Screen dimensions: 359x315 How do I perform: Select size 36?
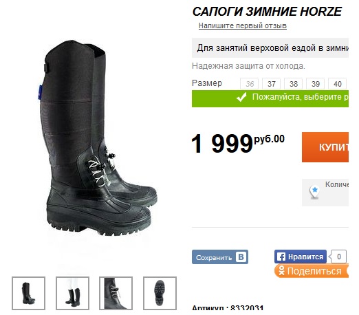(x=250, y=84)
